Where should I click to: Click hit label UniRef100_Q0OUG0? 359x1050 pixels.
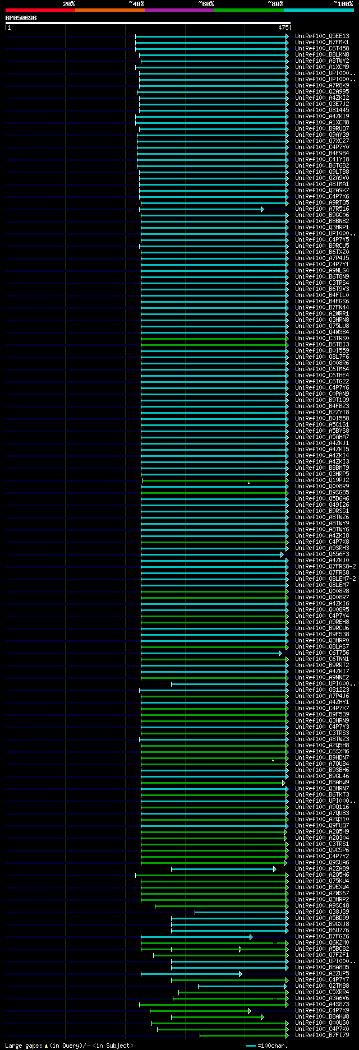pos(322,1023)
